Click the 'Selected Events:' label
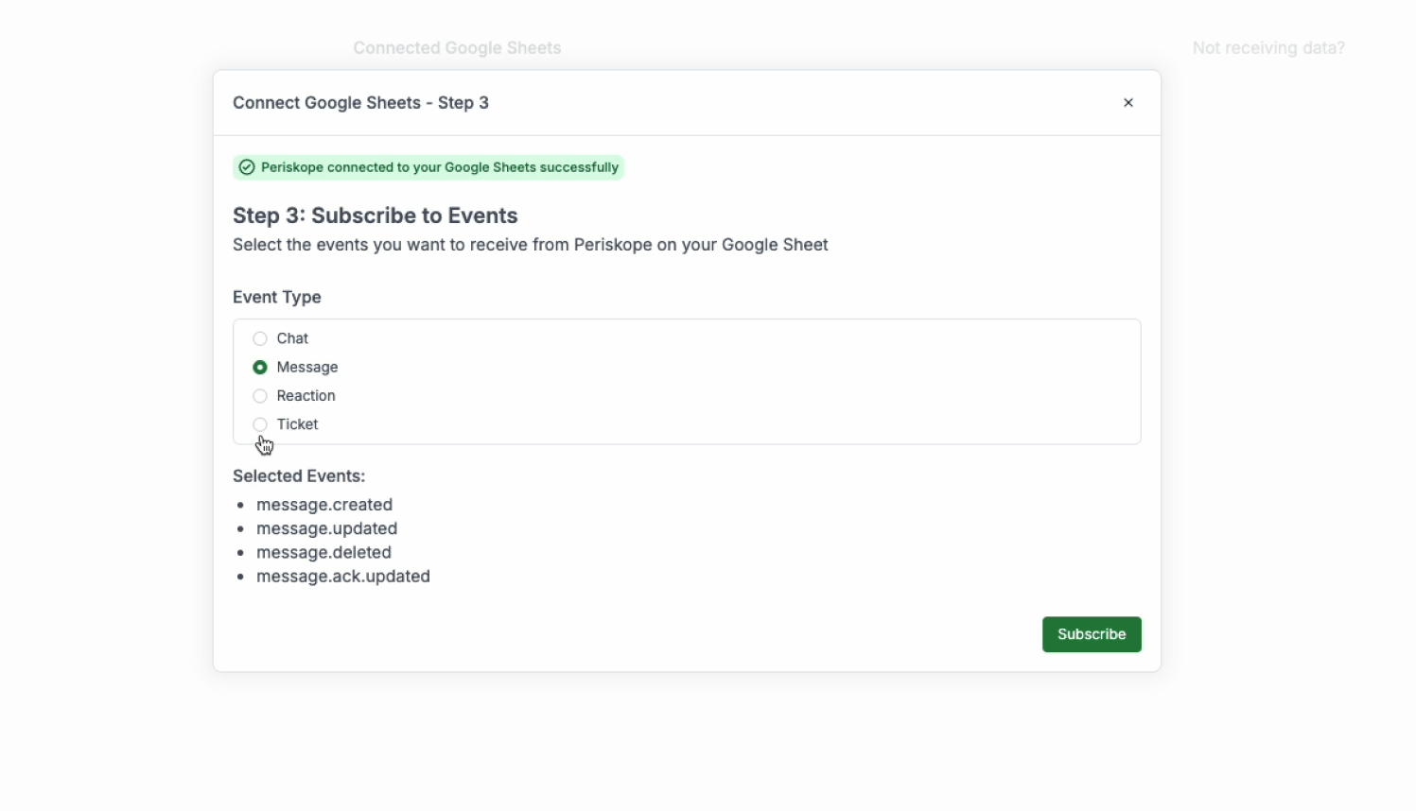The width and height of the screenshot is (1416, 811). 299,476
